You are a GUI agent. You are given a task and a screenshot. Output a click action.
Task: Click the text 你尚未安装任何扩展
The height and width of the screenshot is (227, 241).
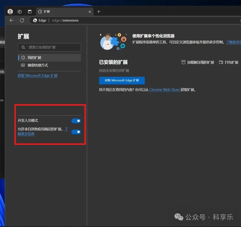tap(114, 71)
